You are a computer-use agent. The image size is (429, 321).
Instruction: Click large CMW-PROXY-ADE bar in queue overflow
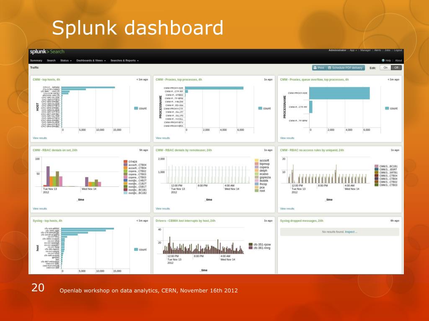click(339, 93)
